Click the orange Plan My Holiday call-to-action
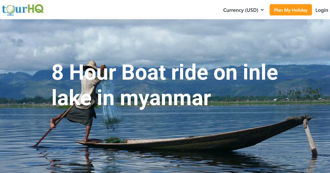 click(290, 10)
